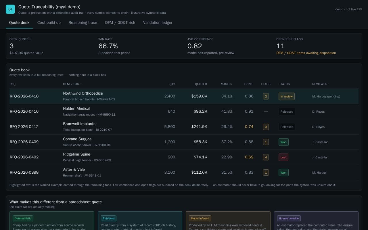Click the M. Hartley (pending) reviewer
This screenshot has width=368, height=230.
pyautogui.click(x=326, y=97)
